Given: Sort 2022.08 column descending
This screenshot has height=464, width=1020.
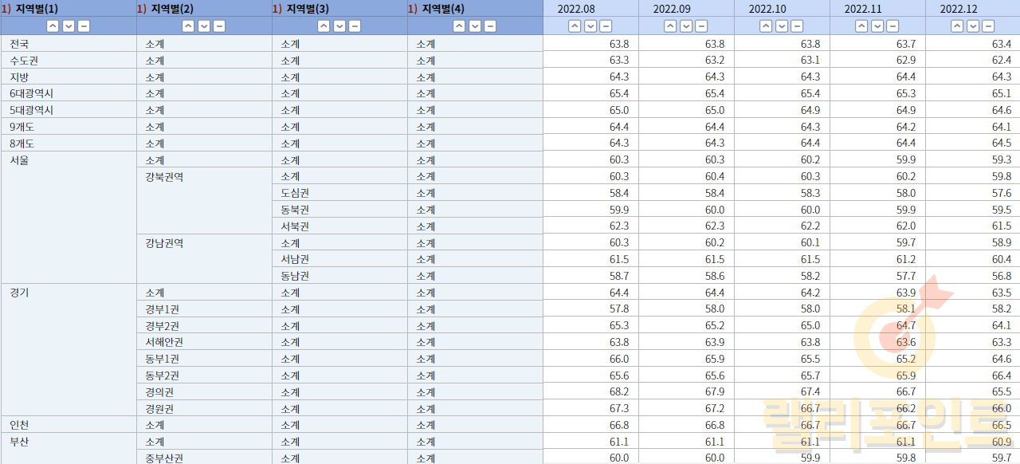Looking at the screenshot, I should (590, 26).
